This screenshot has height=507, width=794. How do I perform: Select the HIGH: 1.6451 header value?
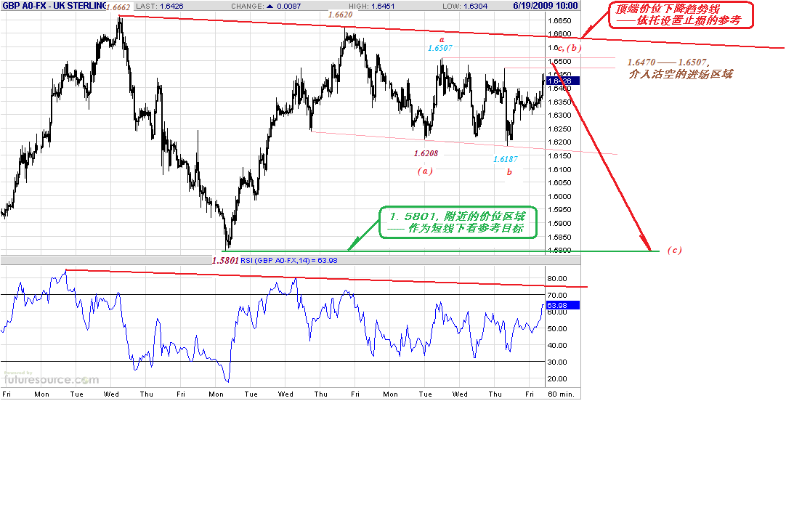coord(372,6)
